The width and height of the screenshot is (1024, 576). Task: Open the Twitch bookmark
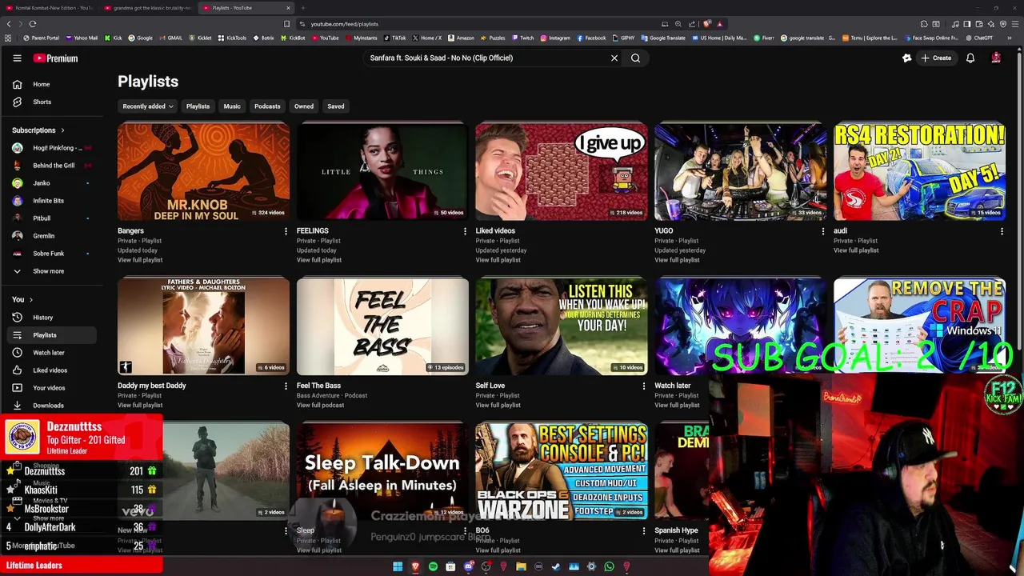point(523,38)
